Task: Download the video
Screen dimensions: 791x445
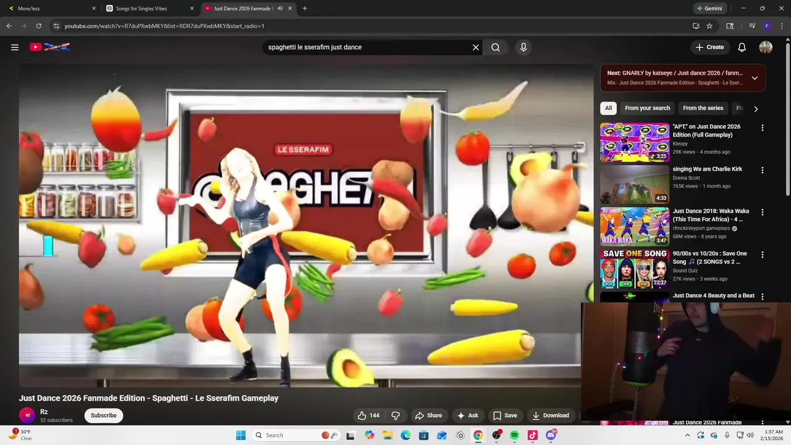Action: click(x=551, y=415)
